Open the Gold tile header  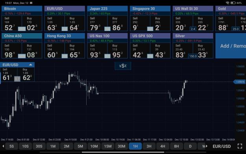[231, 9]
